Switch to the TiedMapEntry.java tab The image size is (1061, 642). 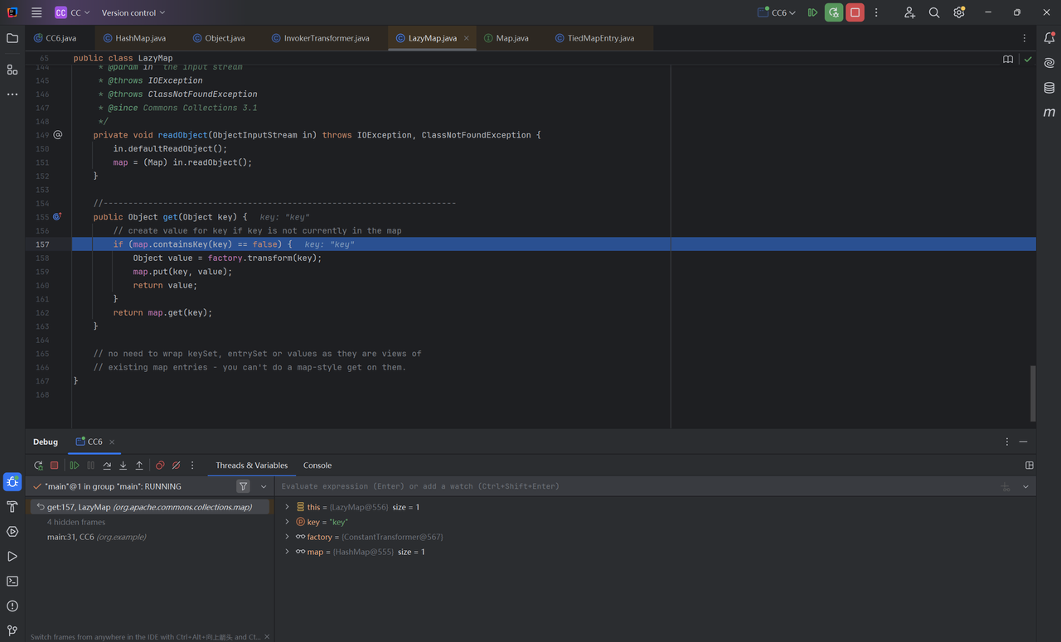coord(594,38)
